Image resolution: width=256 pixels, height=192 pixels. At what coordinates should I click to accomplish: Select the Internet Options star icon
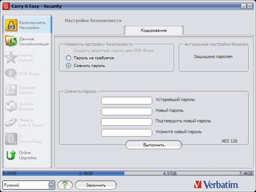pos(11,57)
